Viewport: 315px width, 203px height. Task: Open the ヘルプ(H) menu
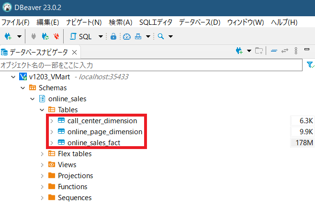pyautogui.click(x=284, y=22)
